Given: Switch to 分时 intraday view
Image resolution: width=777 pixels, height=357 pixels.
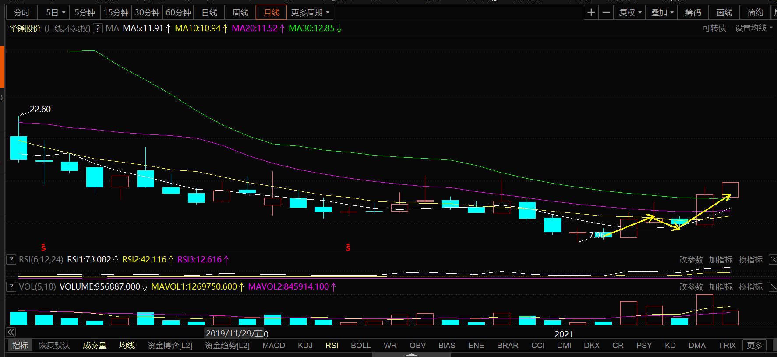Looking at the screenshot, I should [x=21, y=13].
